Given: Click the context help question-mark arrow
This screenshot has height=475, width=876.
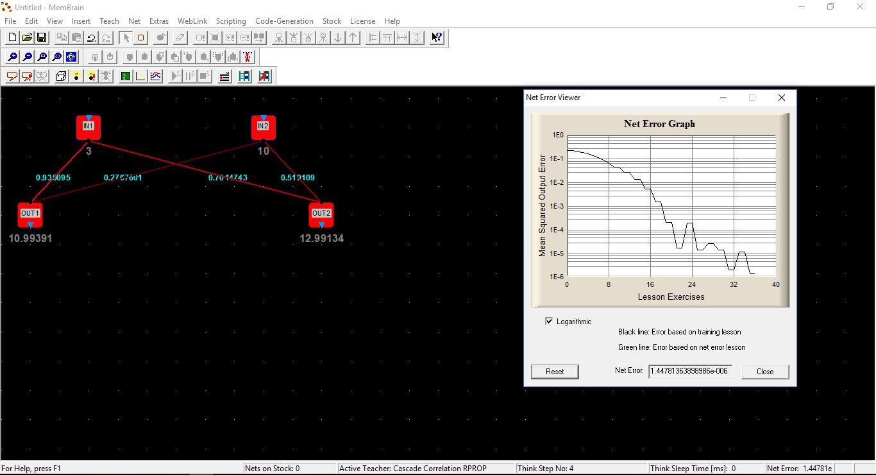Looking at the screenshot, I should (x=437, y=38).
